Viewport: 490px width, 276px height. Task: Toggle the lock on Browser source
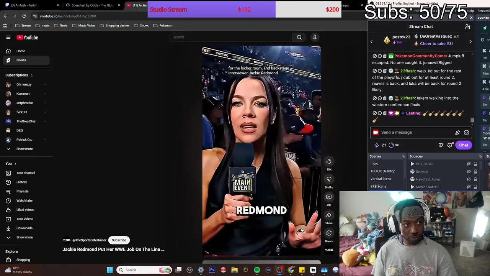tap(475, 172)
